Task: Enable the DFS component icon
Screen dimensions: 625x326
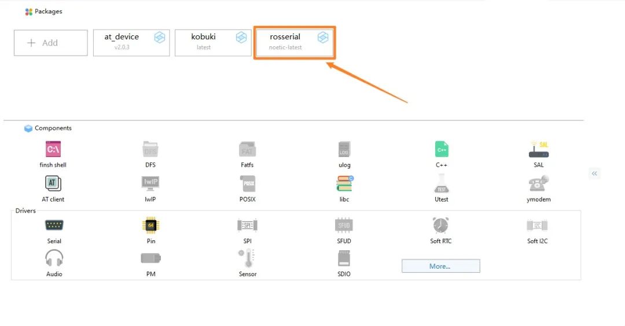Action: click(150, 149)
